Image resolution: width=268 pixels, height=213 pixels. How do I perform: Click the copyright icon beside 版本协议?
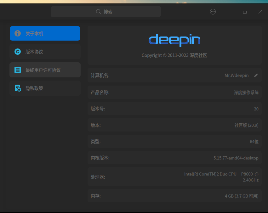point(18,52)
